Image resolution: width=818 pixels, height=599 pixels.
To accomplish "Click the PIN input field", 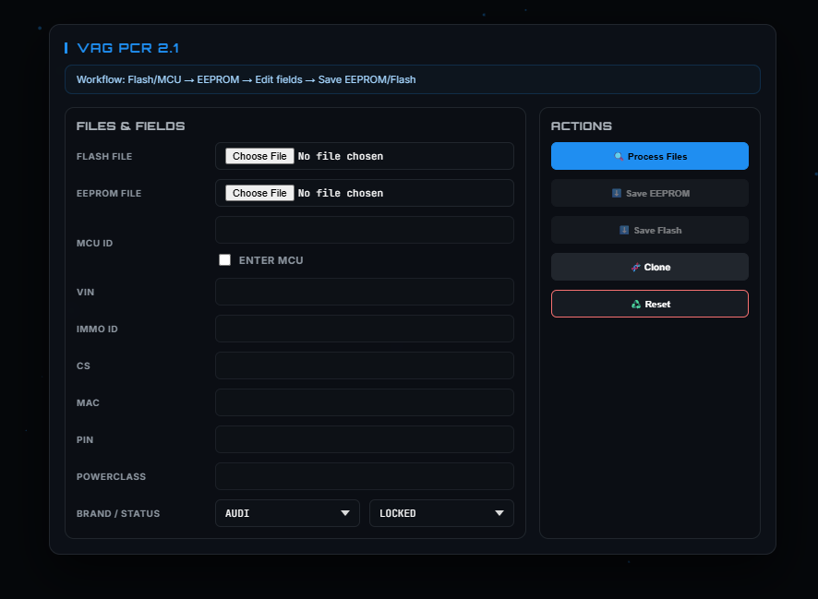I will click(364, 439).
